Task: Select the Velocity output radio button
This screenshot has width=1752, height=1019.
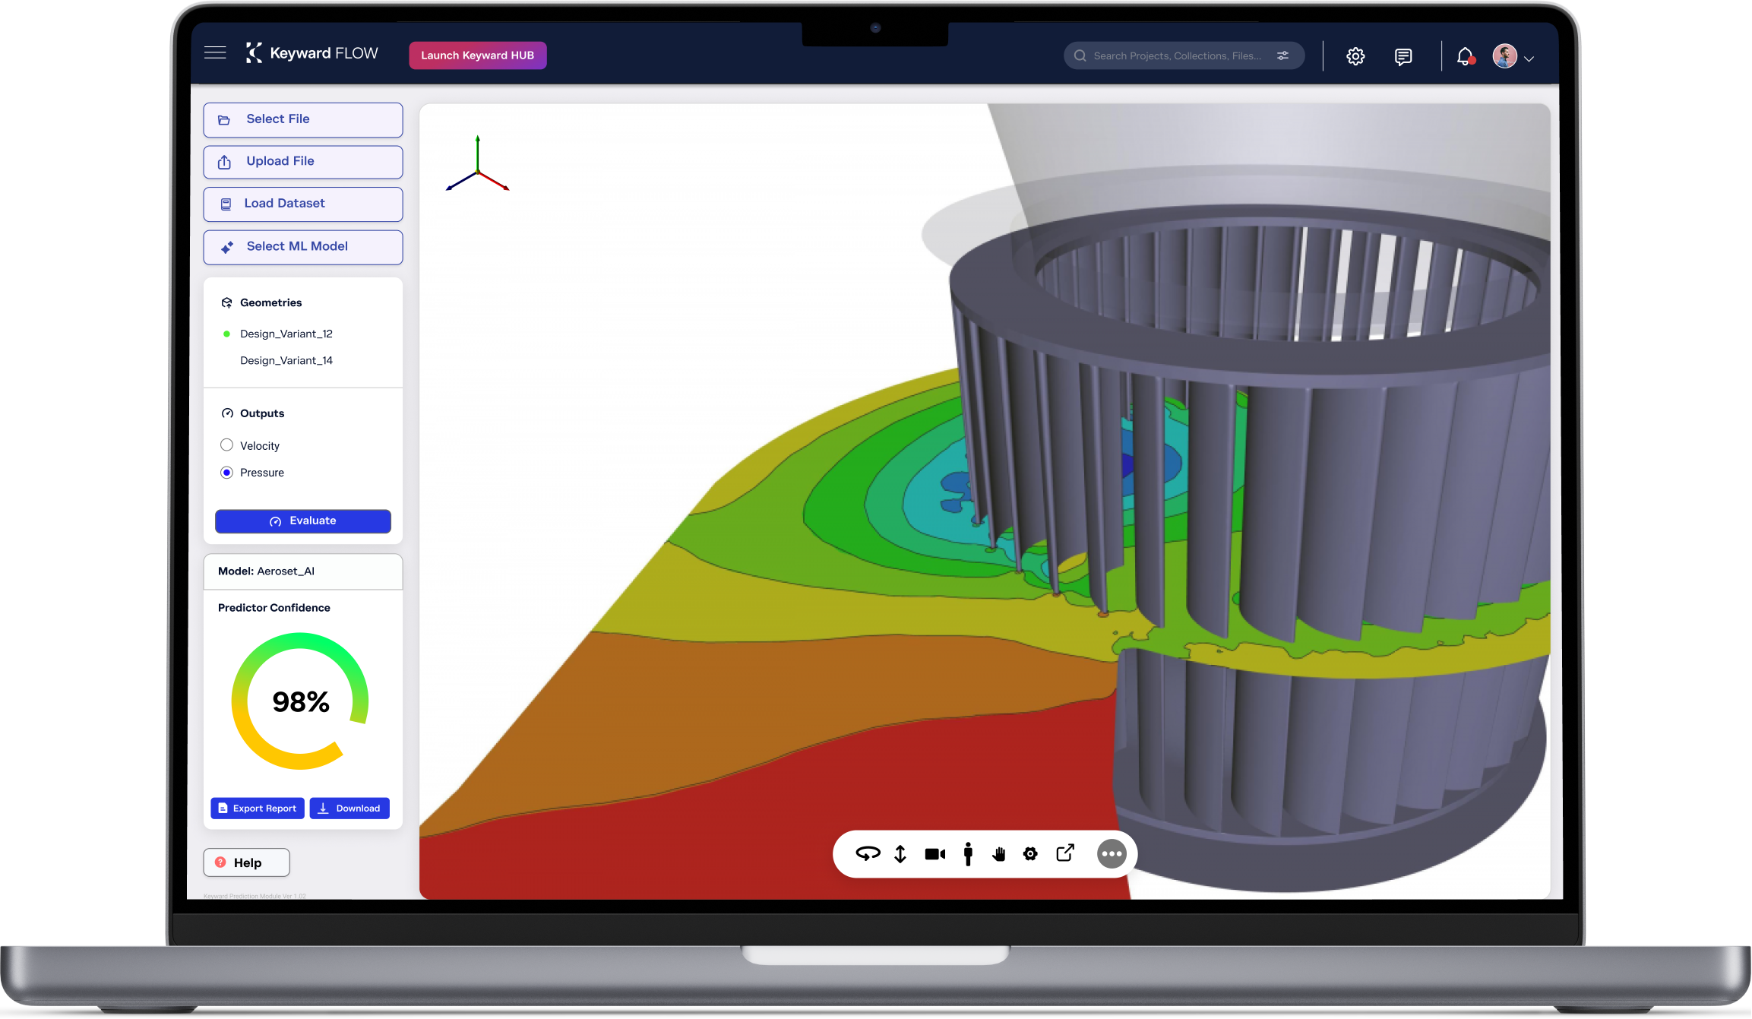Action: (226, 445)
